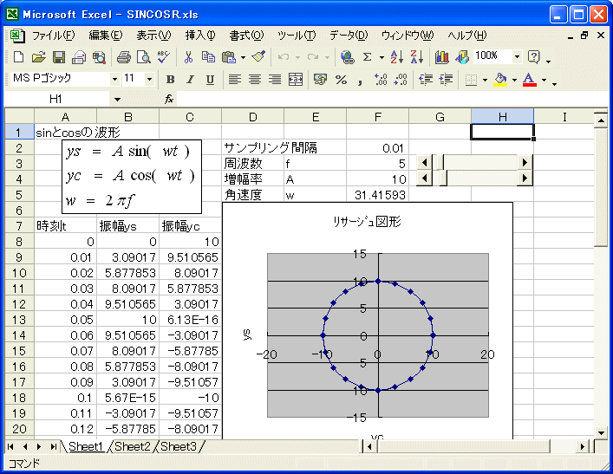Open Fill Color dropdown arrow
Image resolution: width=613 pixels, height=474 pixels.
click(x=514, y=80)
